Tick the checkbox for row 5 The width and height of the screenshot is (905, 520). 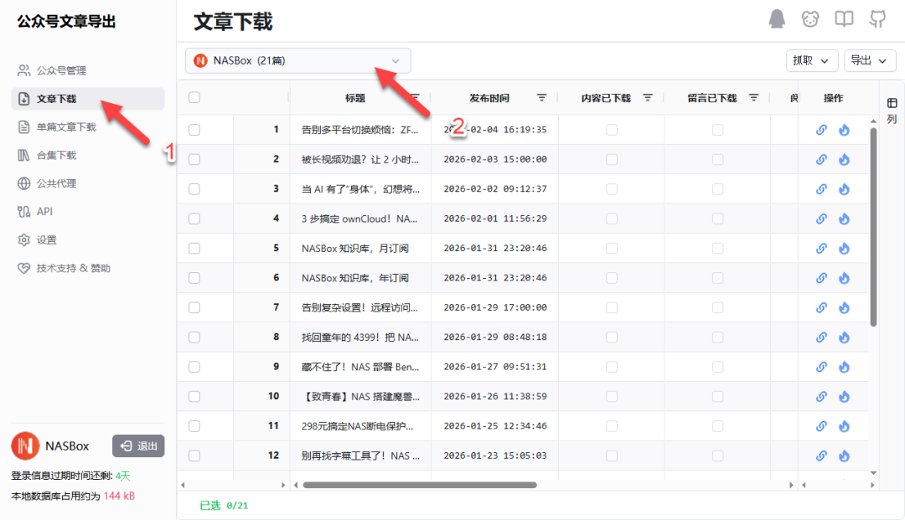[194, 248]
